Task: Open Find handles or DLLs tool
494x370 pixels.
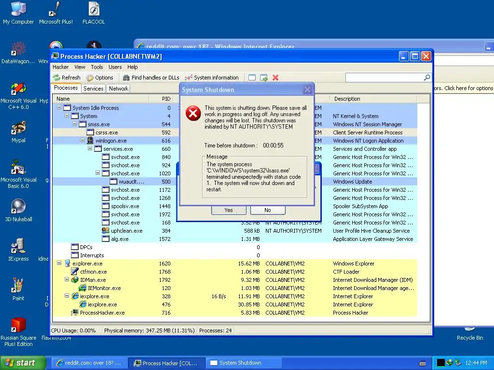Action: (151, 78)
